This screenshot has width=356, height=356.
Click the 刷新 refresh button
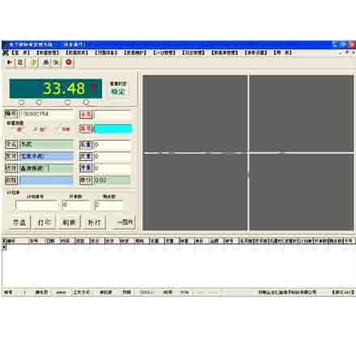tap(69, 222)
